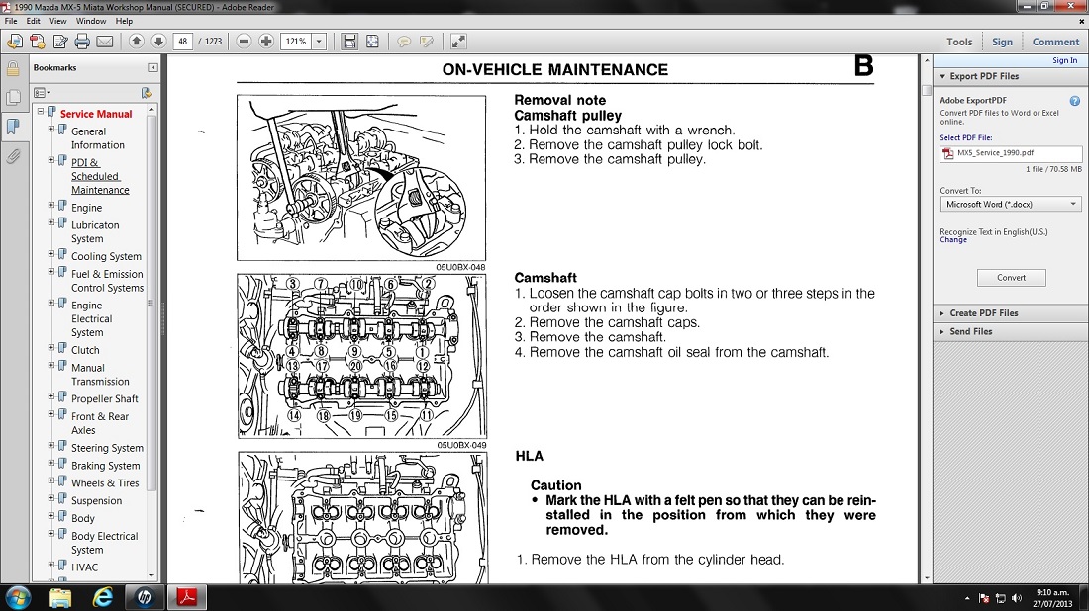The image size is (1089, 611).
Task: Collapse the Bookmarks panel
Action: coord(152,68)
